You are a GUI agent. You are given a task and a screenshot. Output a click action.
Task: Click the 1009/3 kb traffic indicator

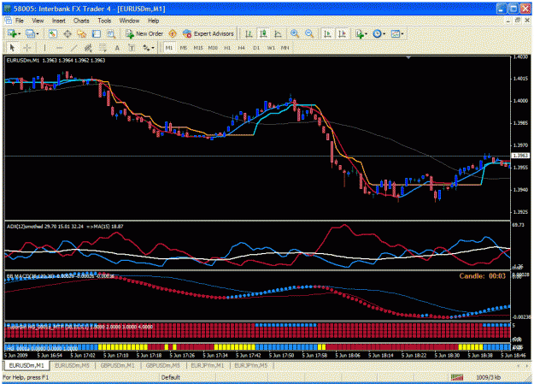[x=488, y=377]
